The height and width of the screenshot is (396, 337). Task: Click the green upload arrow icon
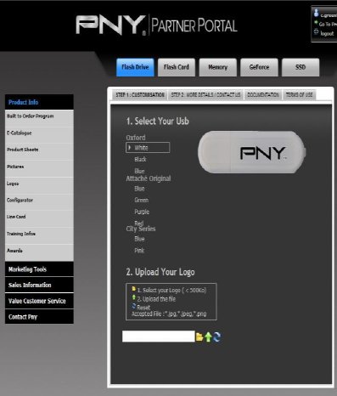[208, 337]
